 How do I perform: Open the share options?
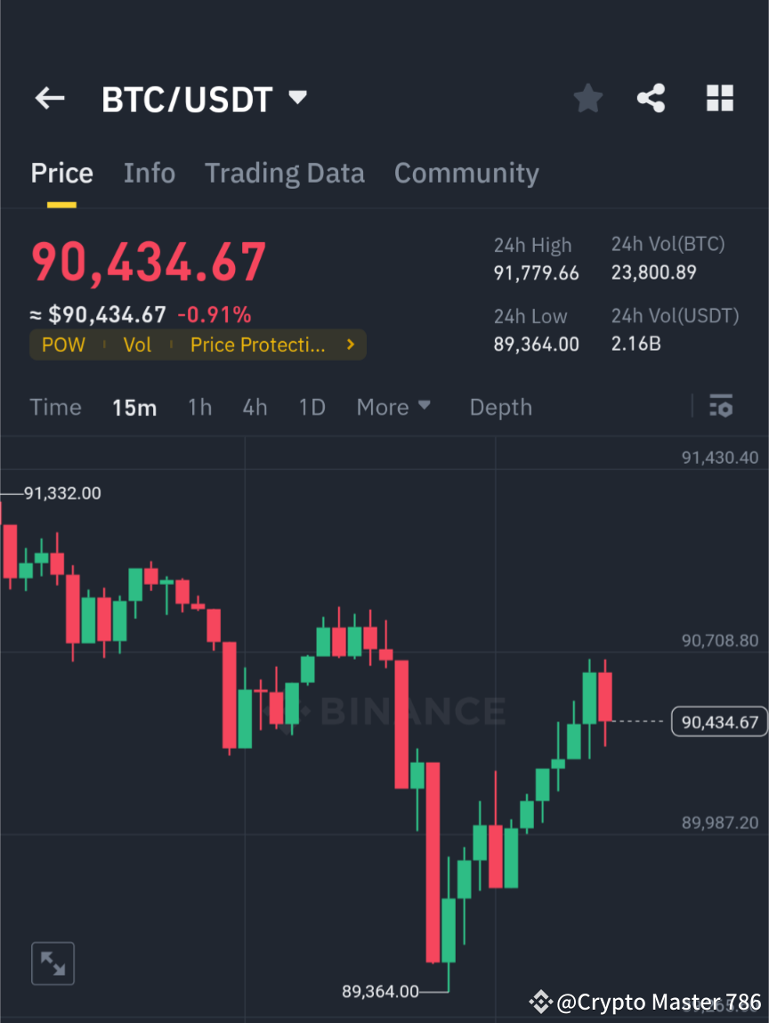[652, 98]
